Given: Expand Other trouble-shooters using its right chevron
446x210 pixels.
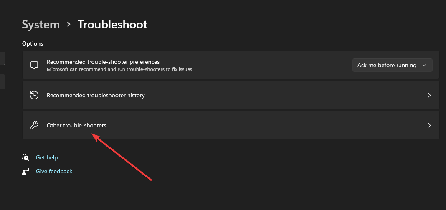Looking at the screenshot, I should (429, 125).
